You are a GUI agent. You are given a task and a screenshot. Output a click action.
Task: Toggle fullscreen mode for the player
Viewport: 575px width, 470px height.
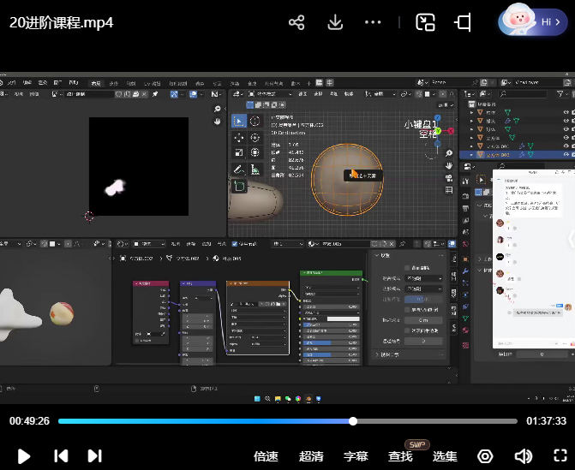[560, 456]
